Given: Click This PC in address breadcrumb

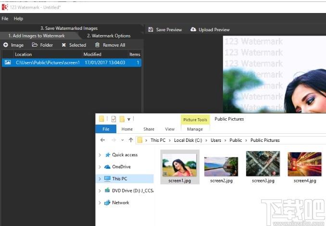Looking at the screenshot, I should click(x=158, y=140).
